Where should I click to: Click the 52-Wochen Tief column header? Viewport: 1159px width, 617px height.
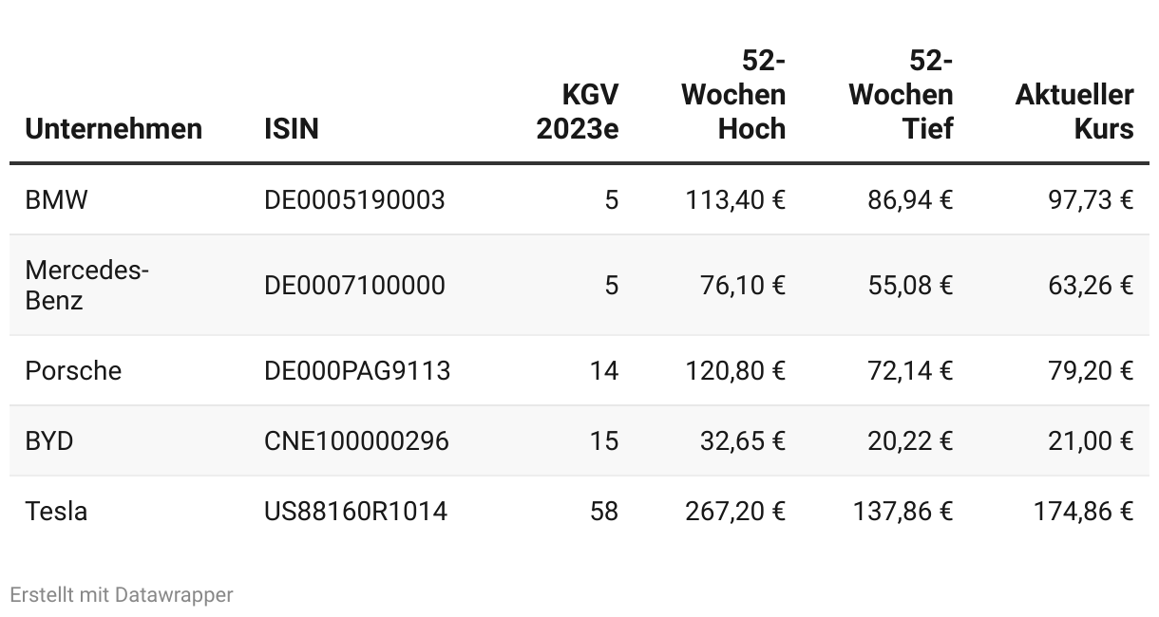(901, 95)
